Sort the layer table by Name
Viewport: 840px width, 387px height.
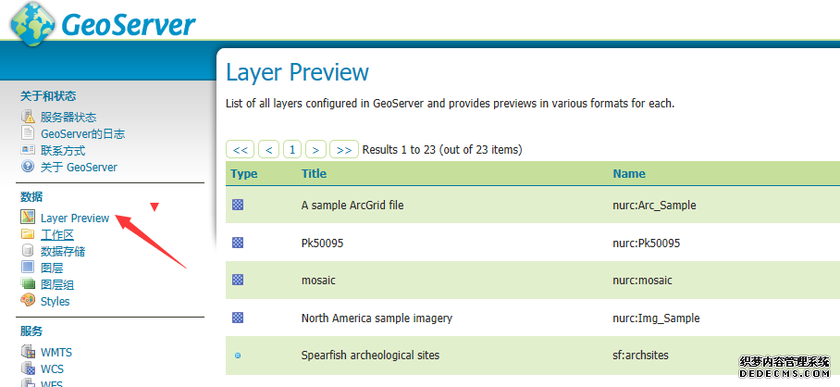coord(628,173)
